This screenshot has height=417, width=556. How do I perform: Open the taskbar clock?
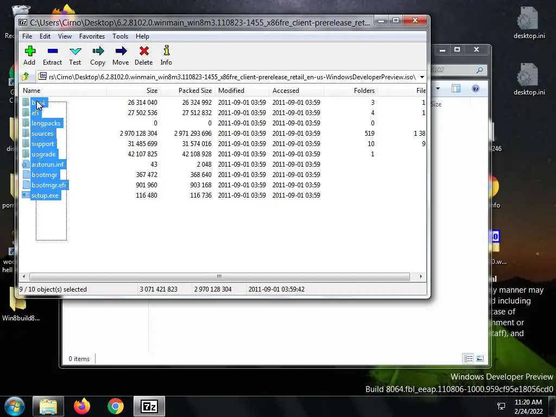[x=528, y=407]
